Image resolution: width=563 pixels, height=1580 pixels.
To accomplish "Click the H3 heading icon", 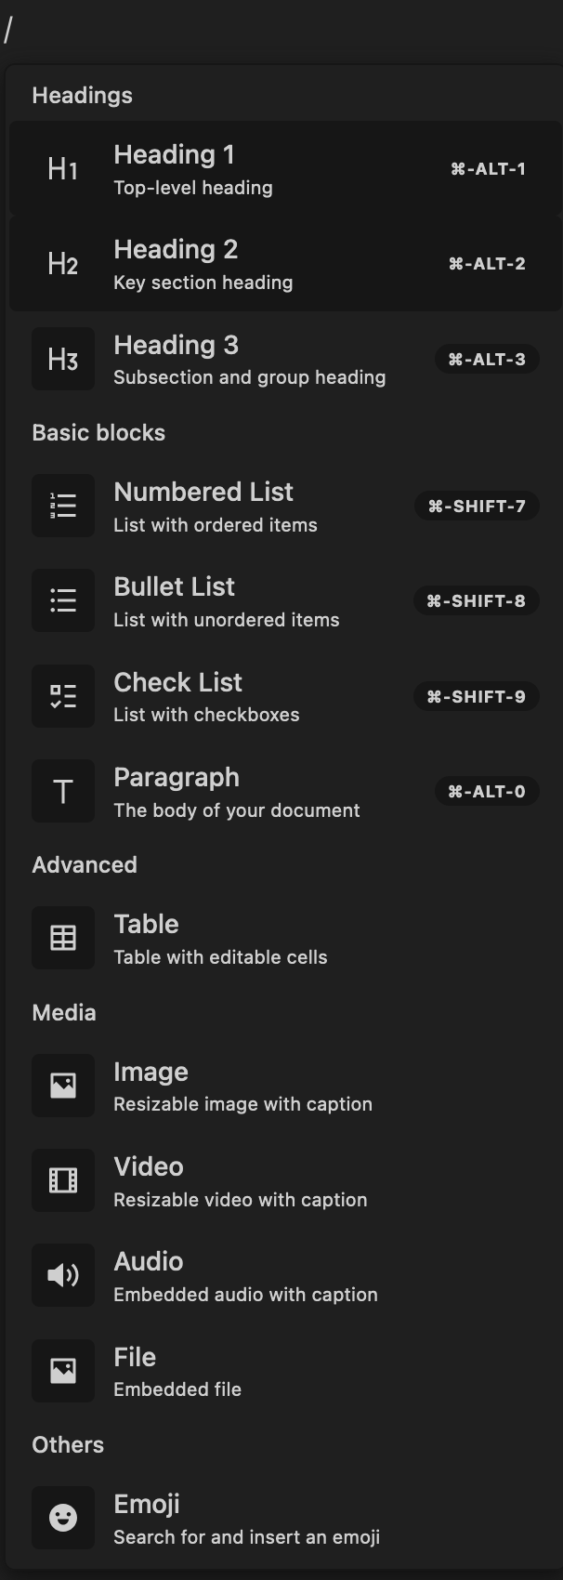I will pyautogui.click(x=63, y=359).
